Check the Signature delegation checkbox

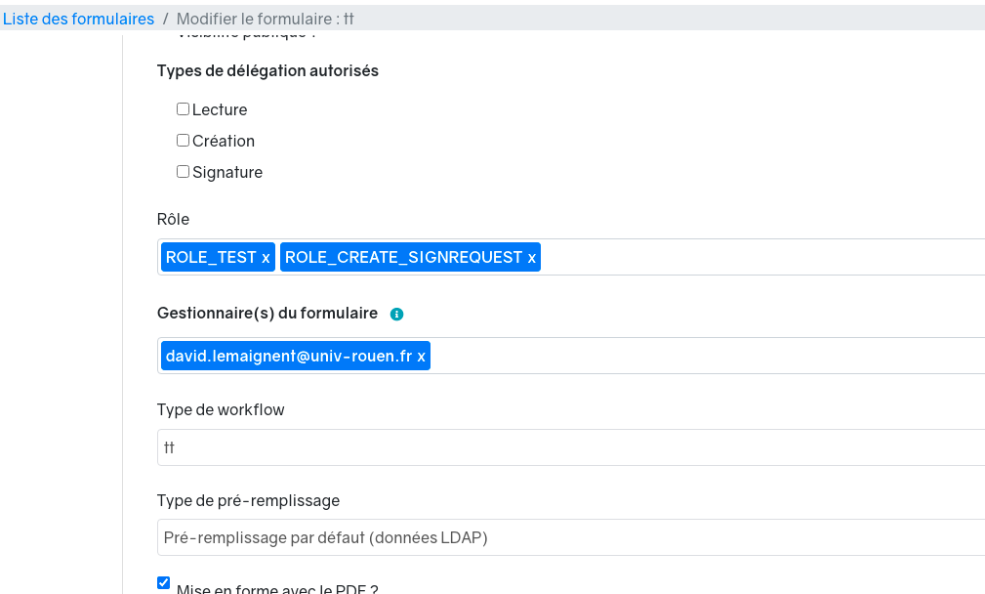pos(183,172)
